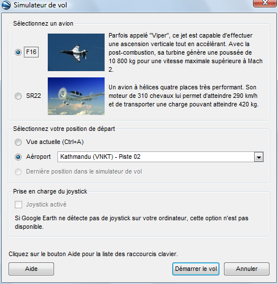Click the Annuler button
Image resolution: width=278 pixels, height=284 pixels.
coord(247,269)
